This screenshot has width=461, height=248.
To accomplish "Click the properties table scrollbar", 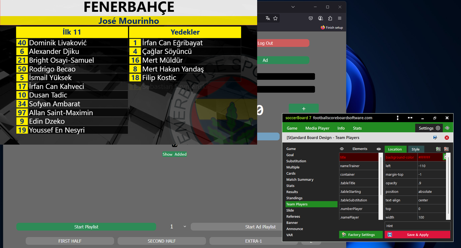I will pyautogui.click(x=448, y=187).
